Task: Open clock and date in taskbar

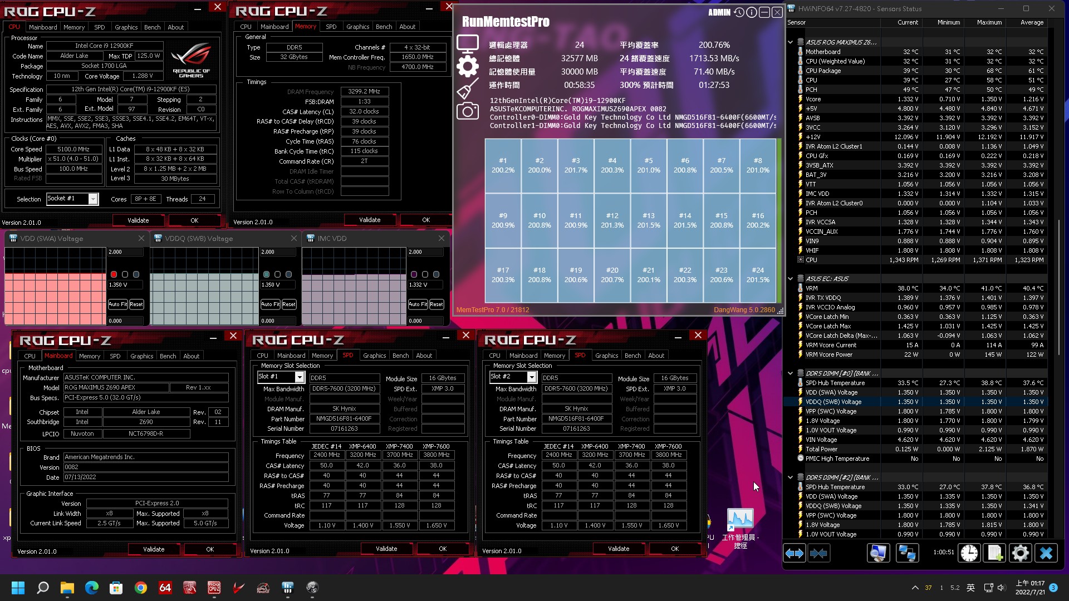Action: (x=1030, y=588)
